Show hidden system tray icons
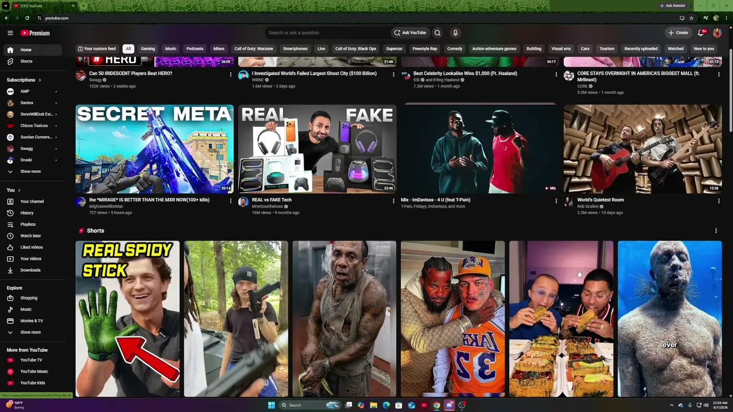Image resolution: width=733 pixels, height=412 pixels. (x=672, y=405)
